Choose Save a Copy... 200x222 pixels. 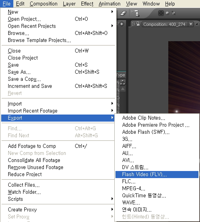click(58, 79)
